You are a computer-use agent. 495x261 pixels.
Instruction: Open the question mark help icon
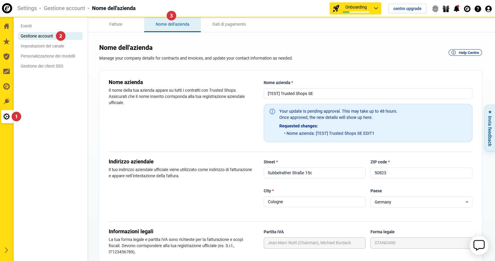click(x=478, y=9)
